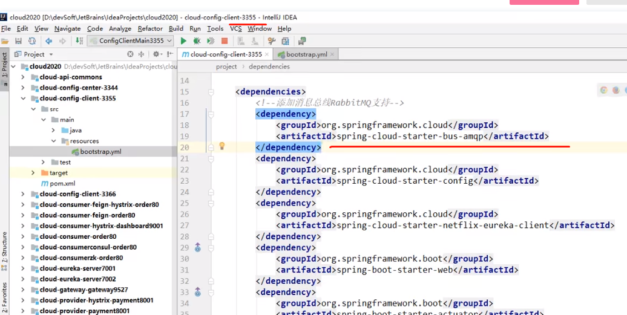Close the bootstrap.yml editor tab

(332, 54)
